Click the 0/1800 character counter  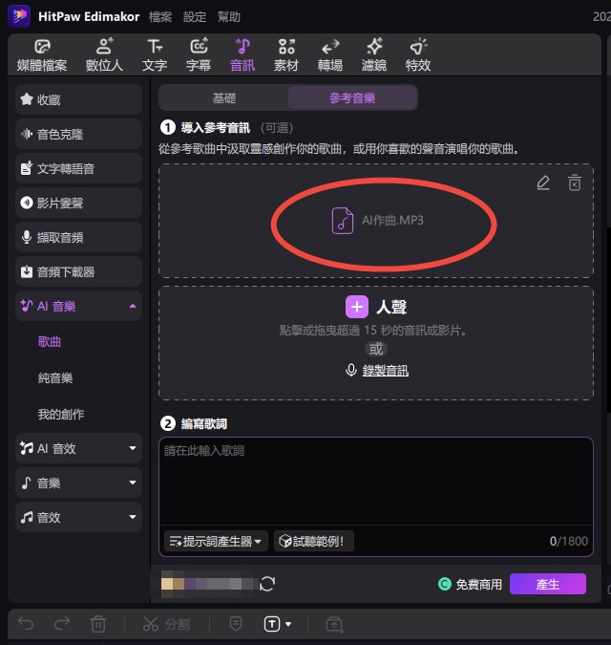569,542
